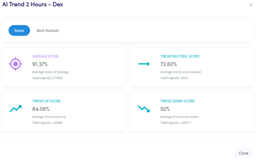Click the 91.37% average score value

point(40,64)
